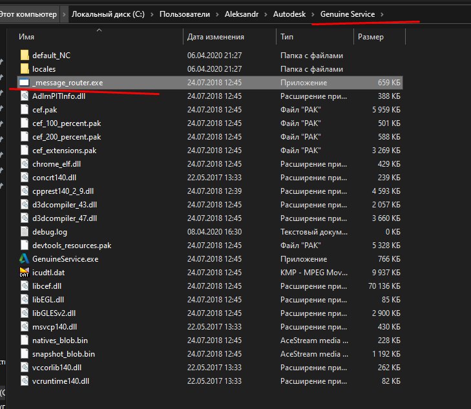Click the default_NC folder icon
Viewport: 471px width, 409px height.
coord(25,56)
